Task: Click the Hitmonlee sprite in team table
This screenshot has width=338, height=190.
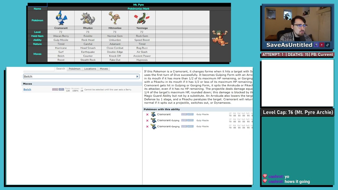Action: 115,18
